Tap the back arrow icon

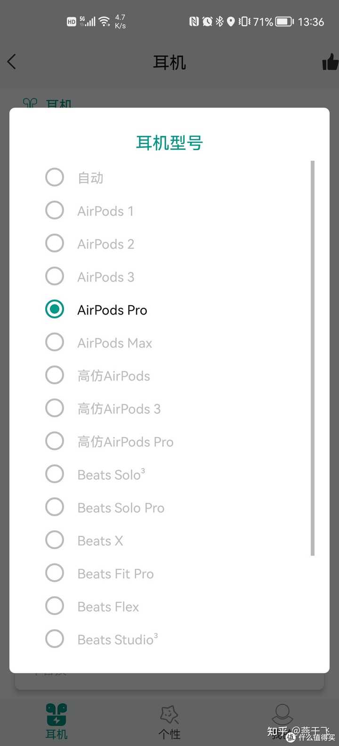pos(12,62)
